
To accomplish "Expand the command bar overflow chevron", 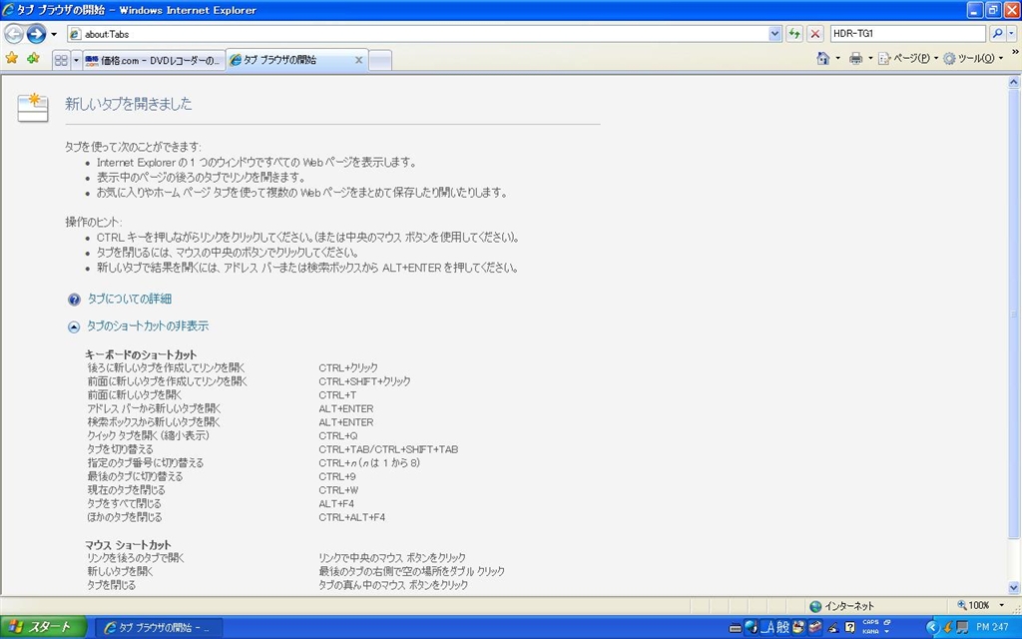I will tap(1015, 52).
